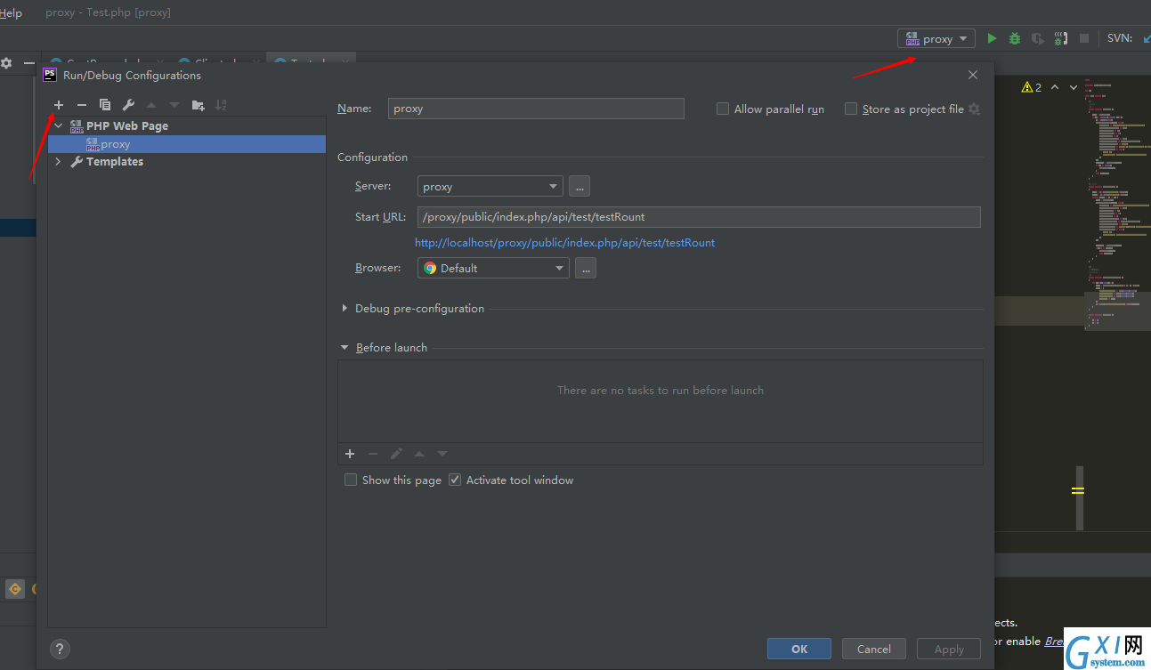Select the proxy configuration tree item
The image size is (1151, 670).
(187, 144)
